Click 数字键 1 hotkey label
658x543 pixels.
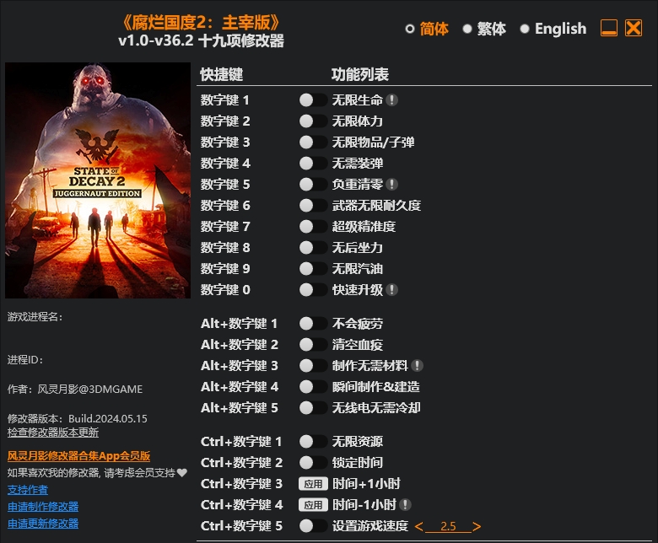(225, 100)
